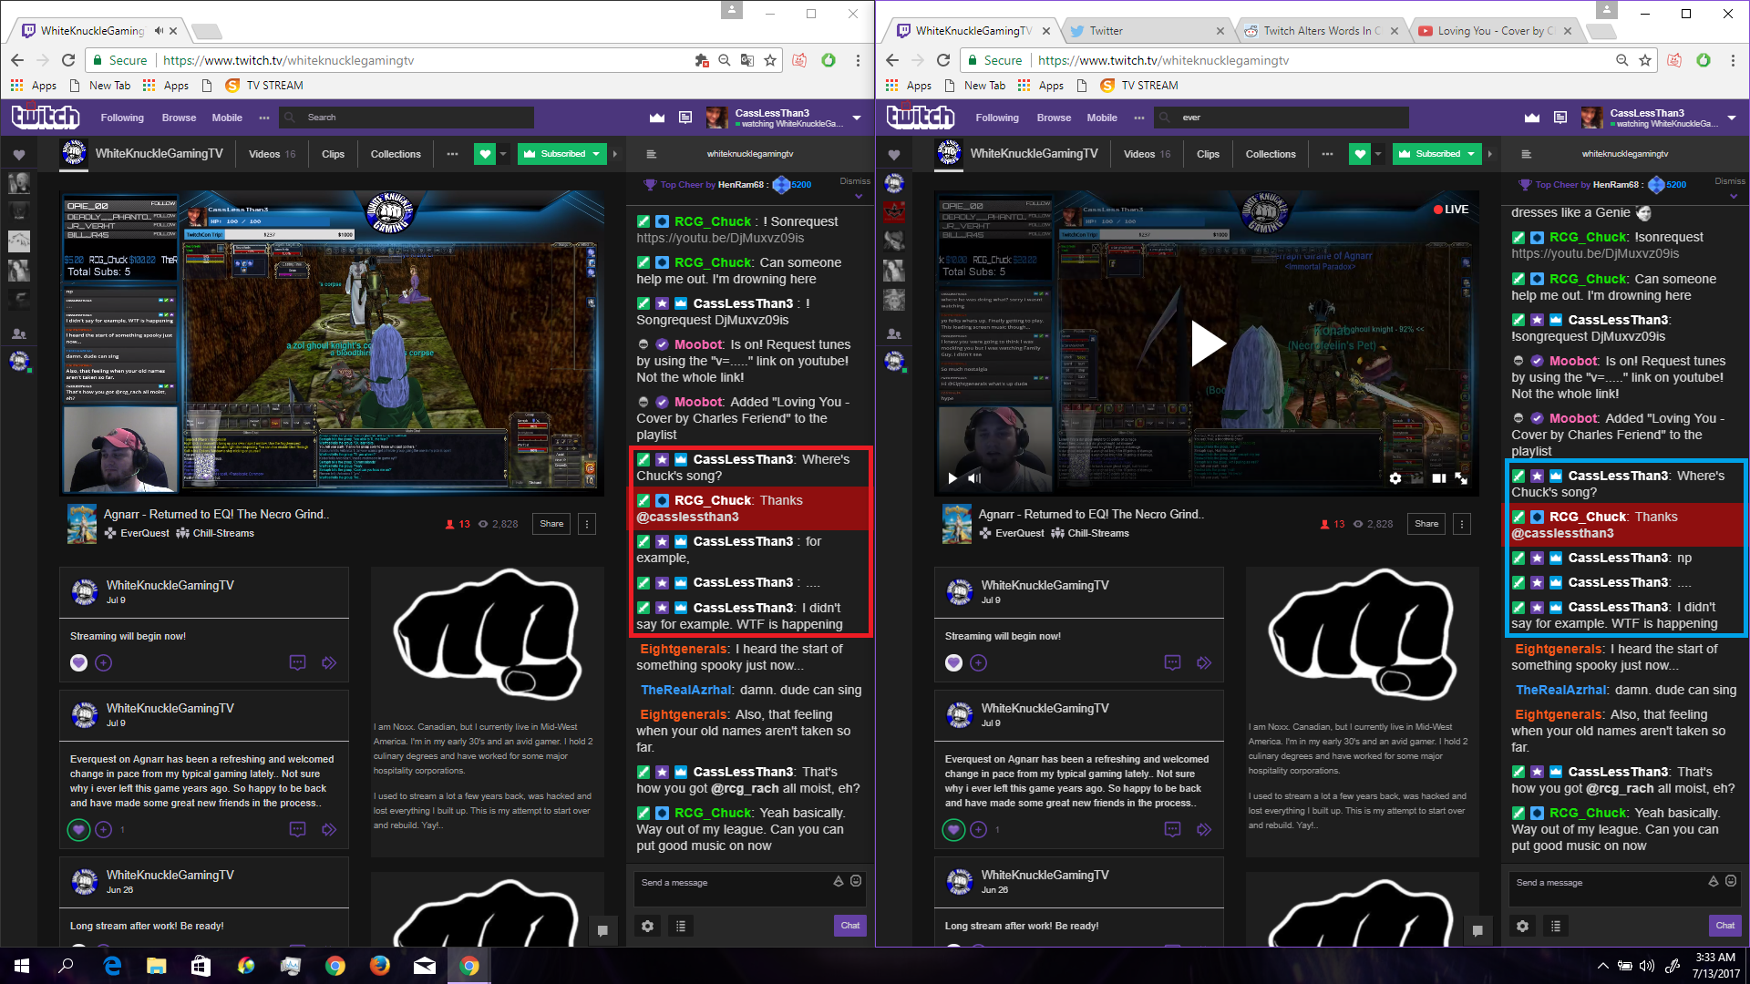
Task: Click the Twitch logo in the left window
Action: (46, 117)
